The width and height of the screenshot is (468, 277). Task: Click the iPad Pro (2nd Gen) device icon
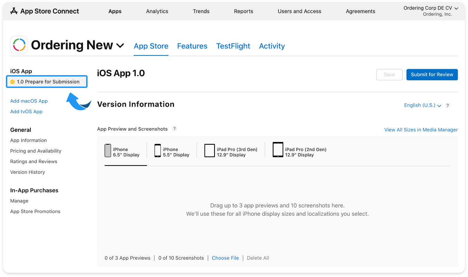pos(278,150)
